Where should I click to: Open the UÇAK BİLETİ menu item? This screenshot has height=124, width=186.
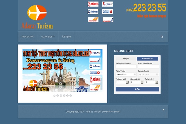pos(48,37)
